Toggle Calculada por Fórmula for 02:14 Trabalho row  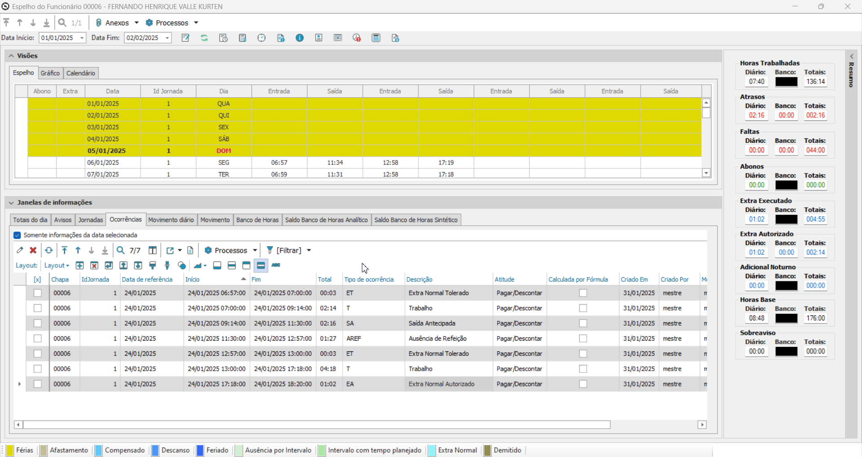pos(583,308)
